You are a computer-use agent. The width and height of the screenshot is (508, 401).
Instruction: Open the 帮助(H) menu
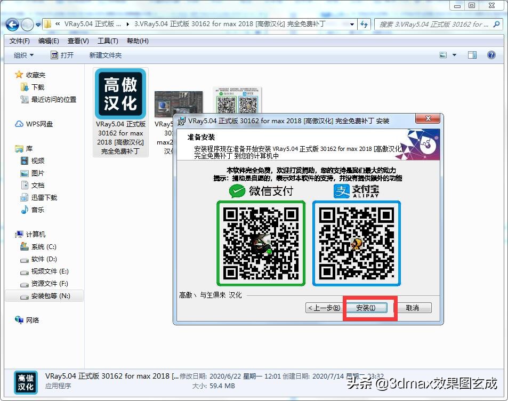(x=138, y=41)
